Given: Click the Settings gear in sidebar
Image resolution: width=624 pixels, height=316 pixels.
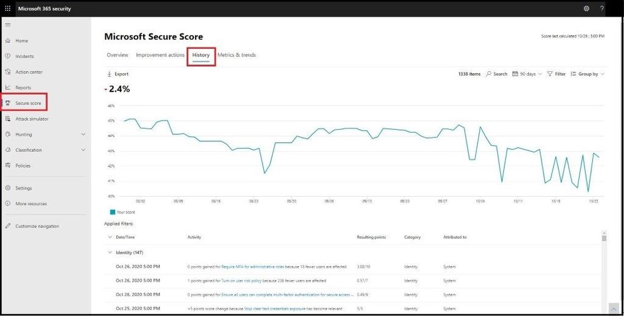Looking at the screenshot, I should pyautogui.click(x=8, y=188).
